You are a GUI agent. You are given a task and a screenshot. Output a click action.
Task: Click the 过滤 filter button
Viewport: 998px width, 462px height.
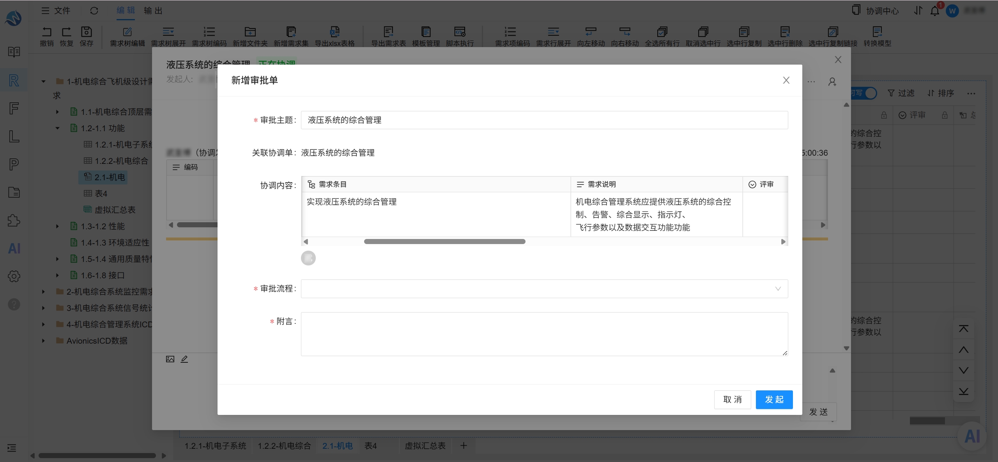901,93
